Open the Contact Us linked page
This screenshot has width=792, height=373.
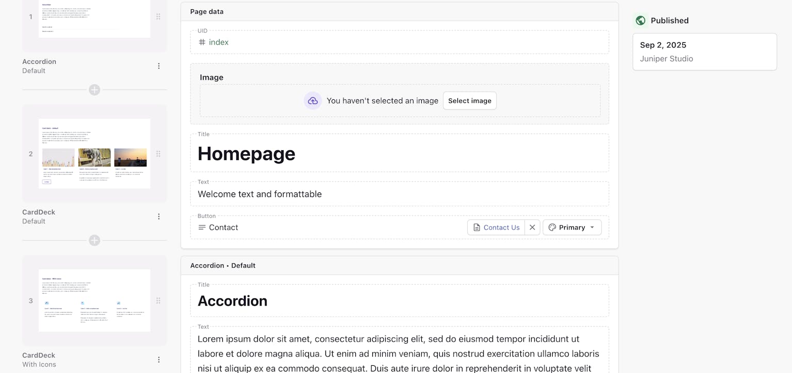[x=496, y=227]
